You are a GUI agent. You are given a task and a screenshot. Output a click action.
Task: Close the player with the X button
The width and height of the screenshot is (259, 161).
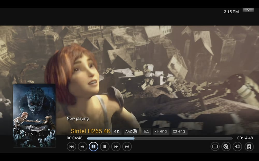(x=248, y=10)
